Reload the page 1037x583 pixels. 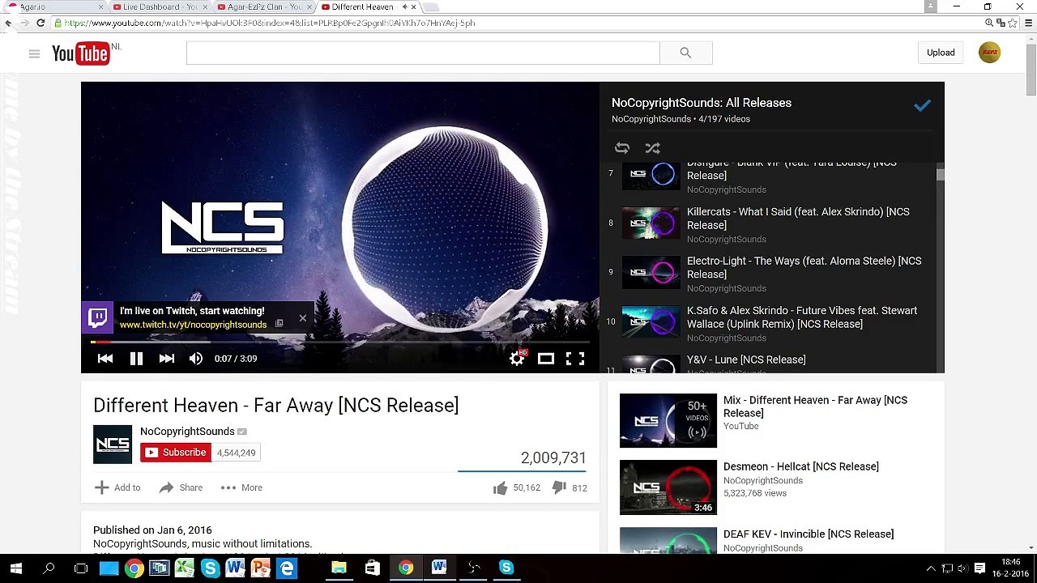(x=41, y=23)
